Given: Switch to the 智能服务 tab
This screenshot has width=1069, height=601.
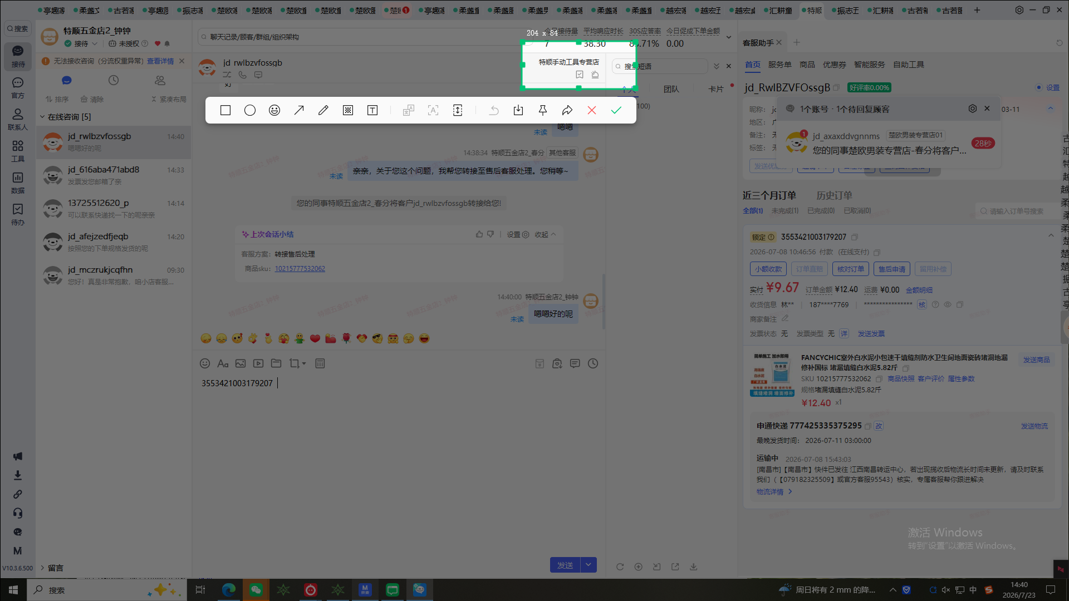Looking at the screenshot, I should point(869,65).
